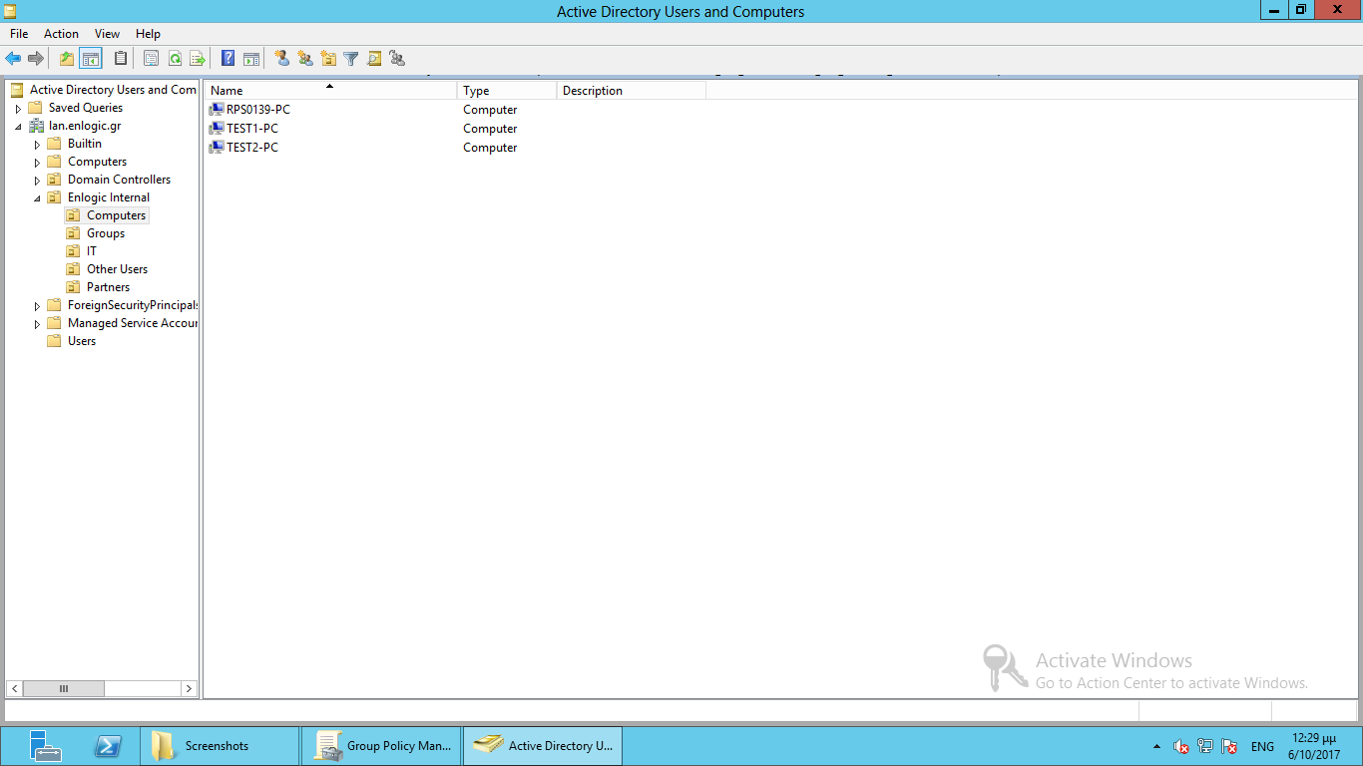
Task: Click the clipboard Paste toolbar icon
Action: [x=121, y=59]
